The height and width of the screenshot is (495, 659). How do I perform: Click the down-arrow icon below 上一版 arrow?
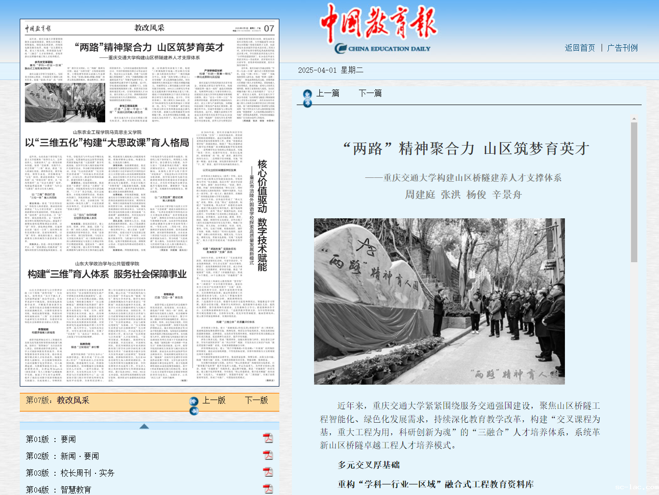pyautogui.click(x=194, y=411)
